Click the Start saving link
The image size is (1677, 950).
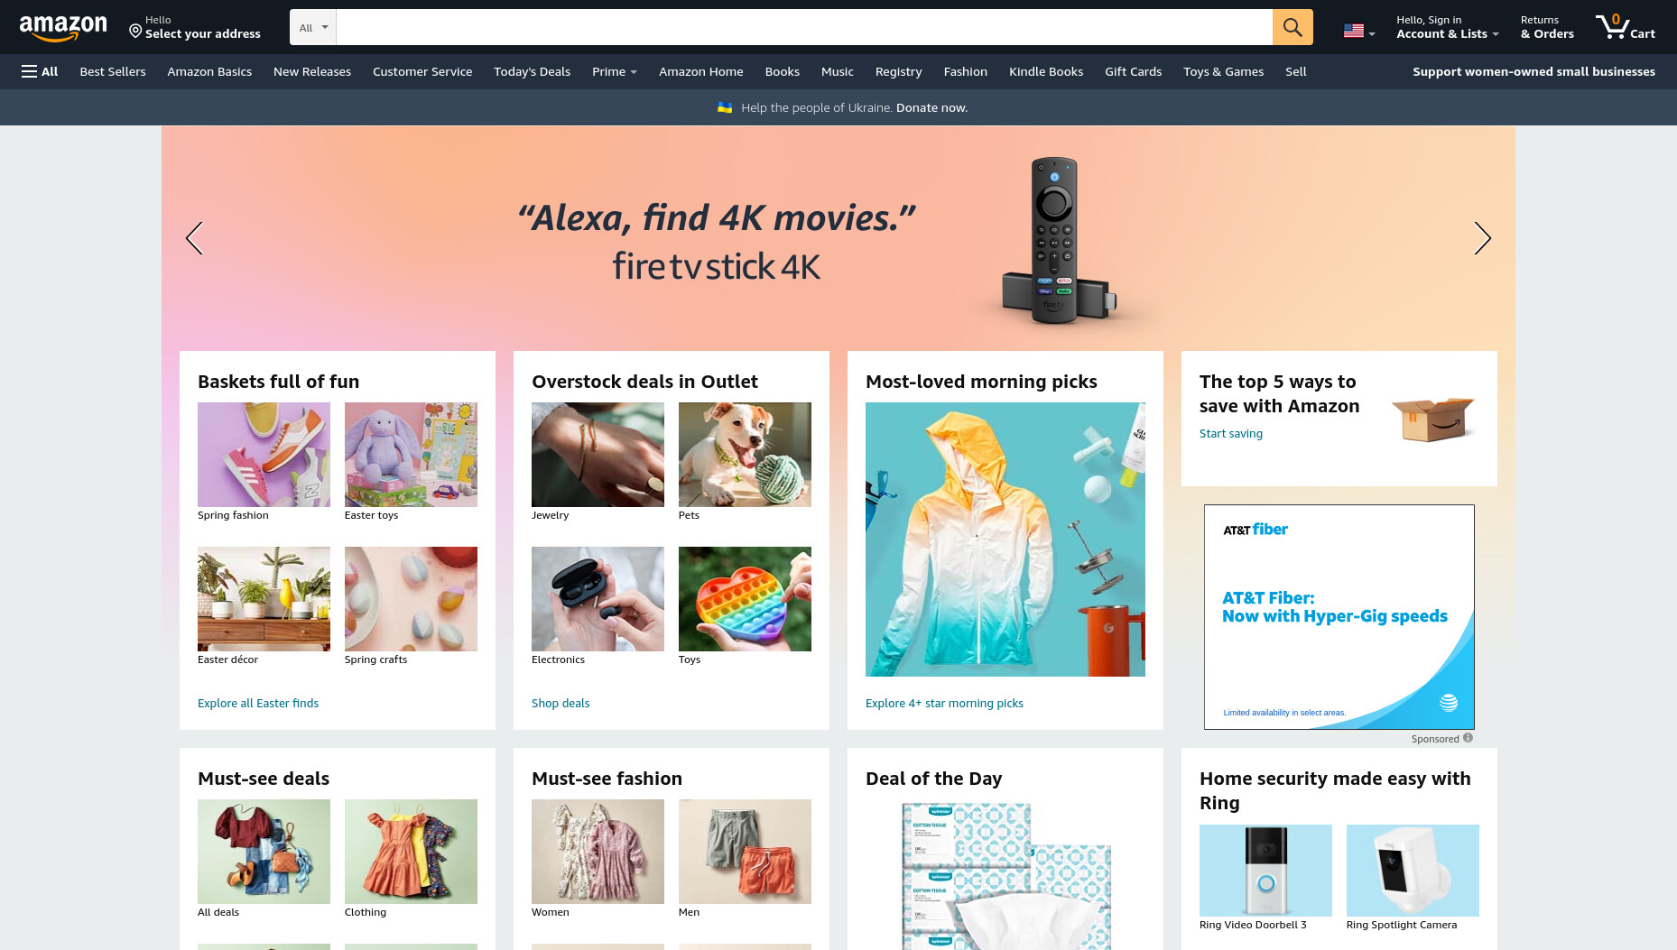[1231, 433]
